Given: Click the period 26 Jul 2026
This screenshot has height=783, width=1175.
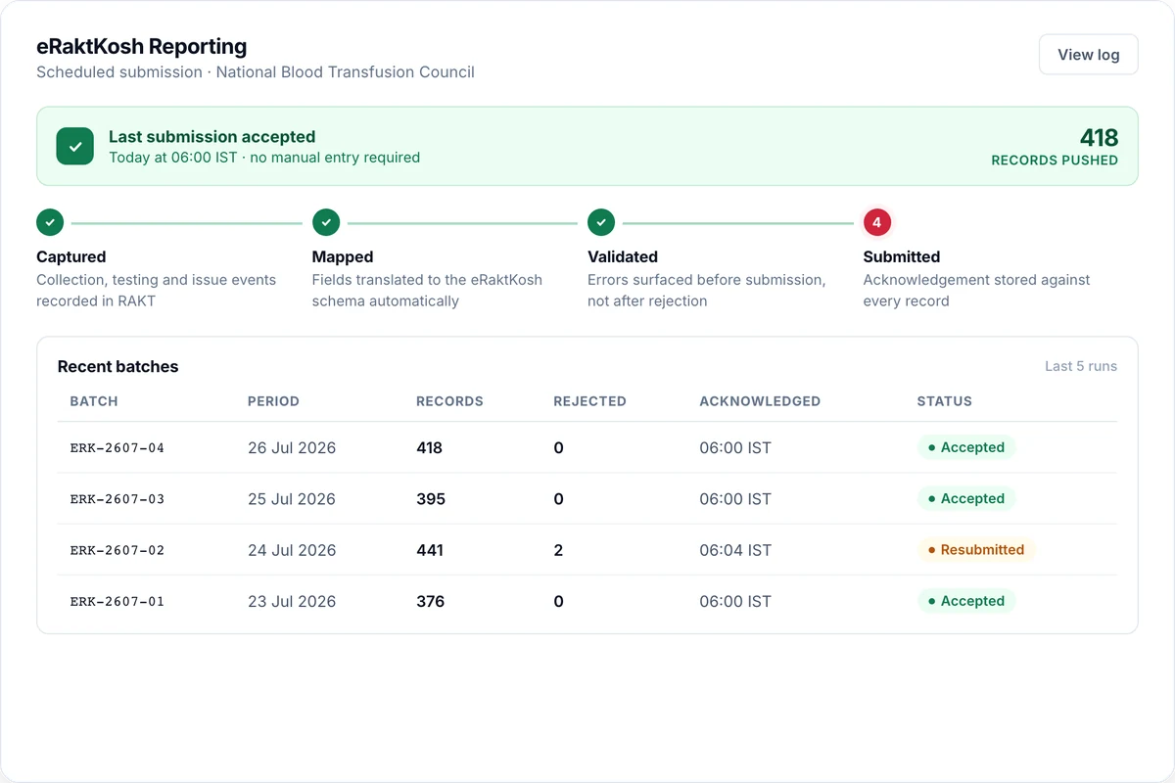Looking at the screenshot, I should pos(292,448).
